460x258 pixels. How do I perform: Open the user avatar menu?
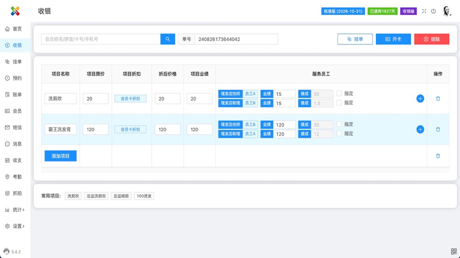pos(447,11)
